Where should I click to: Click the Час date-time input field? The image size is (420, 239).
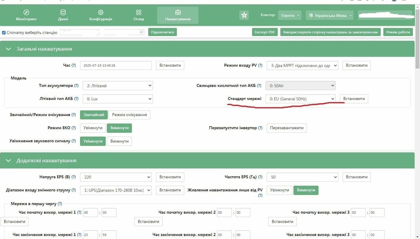(x=116, y=65)
